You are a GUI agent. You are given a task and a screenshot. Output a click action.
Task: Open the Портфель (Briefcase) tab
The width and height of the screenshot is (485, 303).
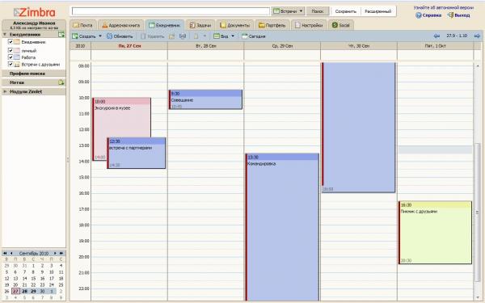272,25
